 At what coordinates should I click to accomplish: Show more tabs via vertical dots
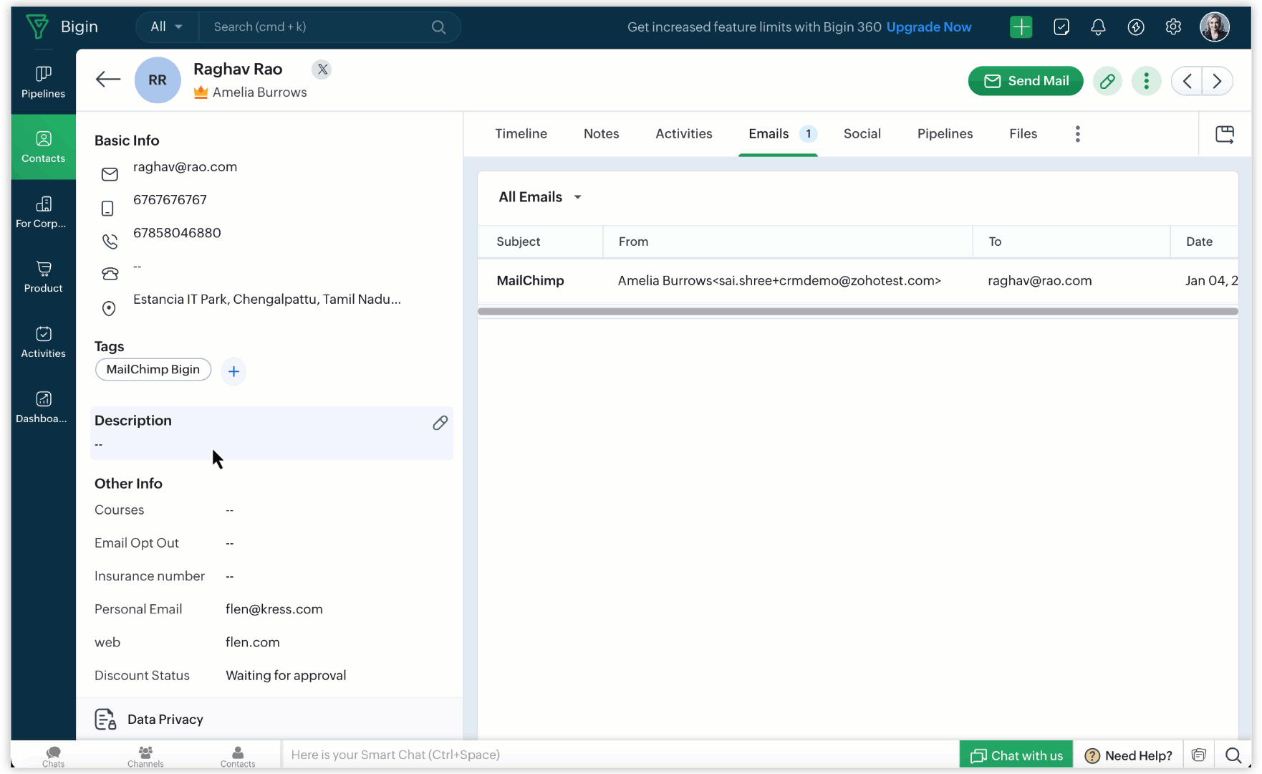pyautogui.click(x=1078, y=134)
